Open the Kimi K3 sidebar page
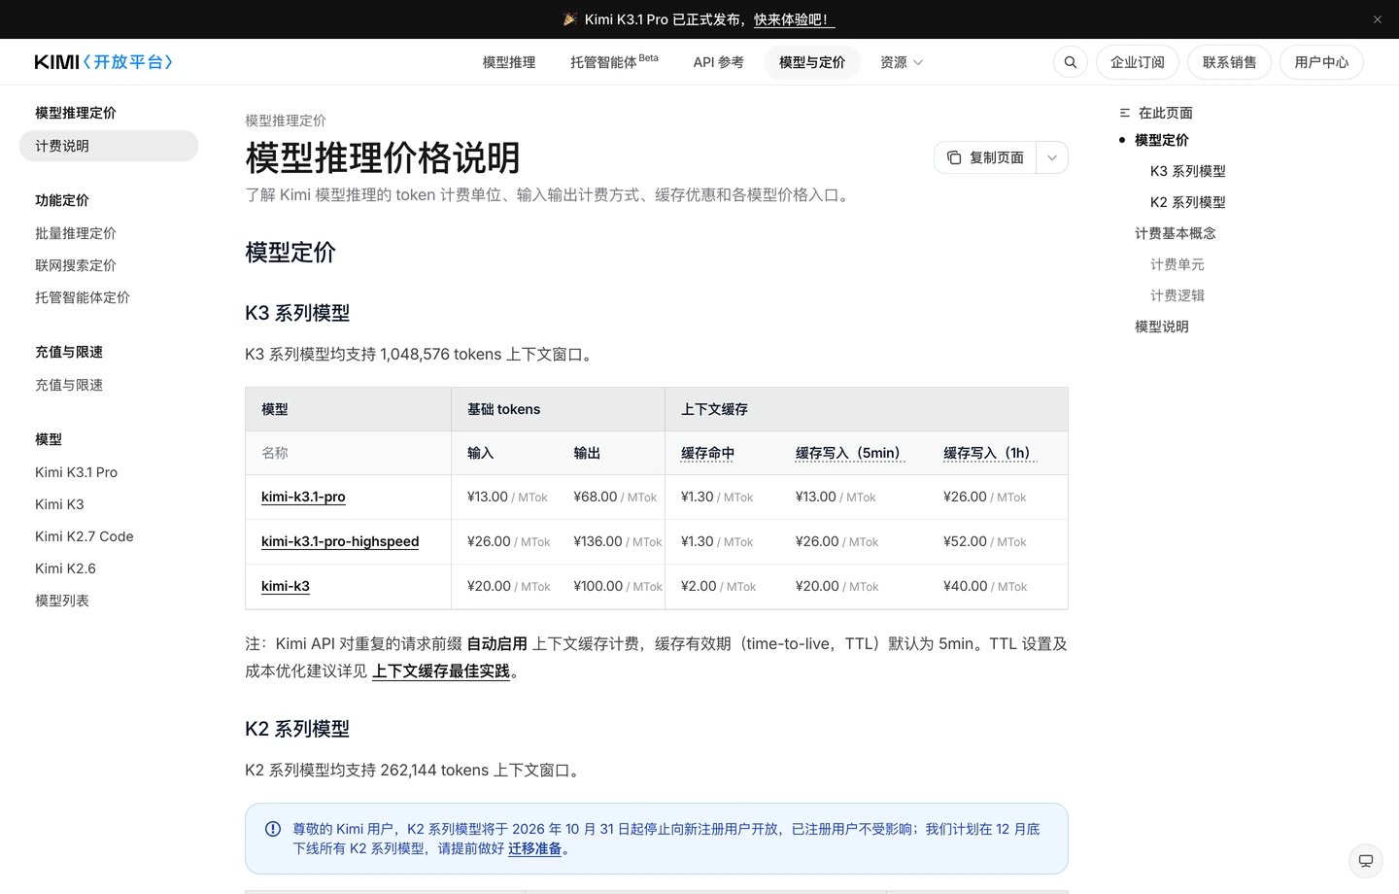This screenshot has height=894, width=1399. click(x=59, y=504)
